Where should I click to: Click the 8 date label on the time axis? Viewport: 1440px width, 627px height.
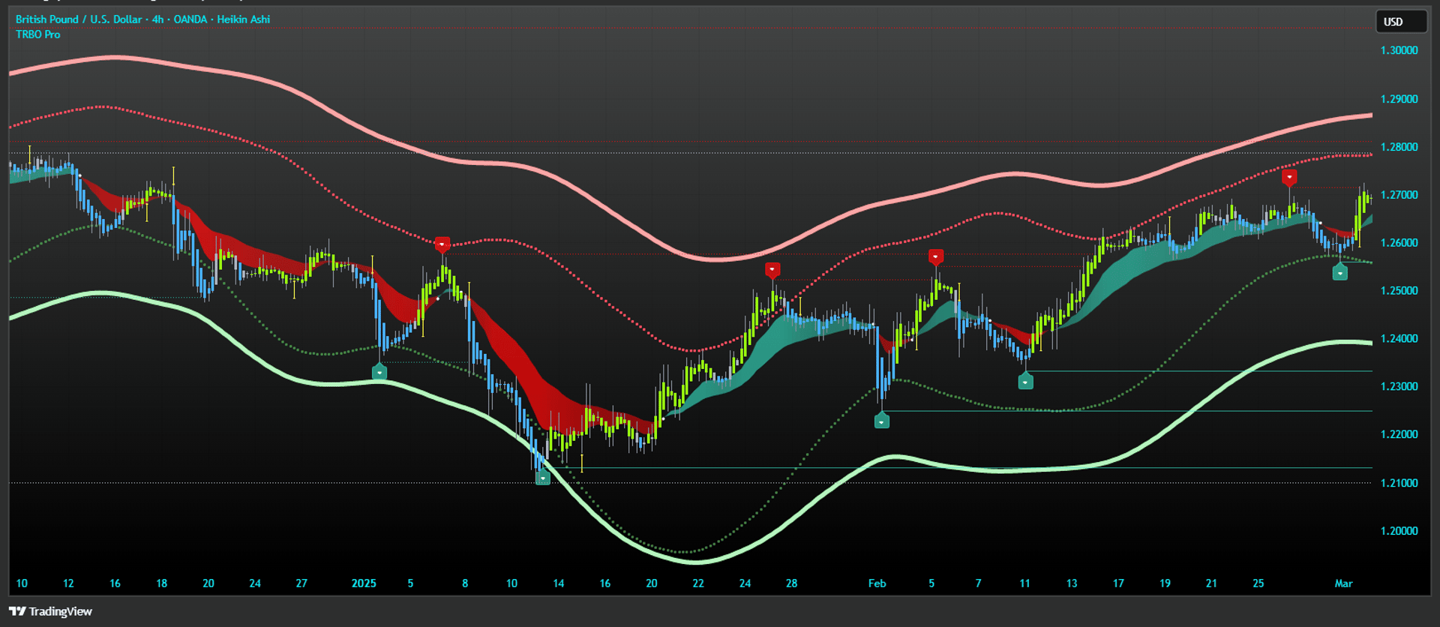tap(465, 583)
